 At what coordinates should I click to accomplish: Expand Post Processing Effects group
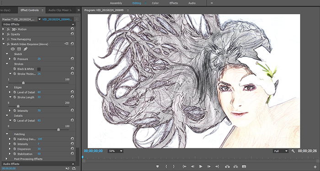coord(6,159)
